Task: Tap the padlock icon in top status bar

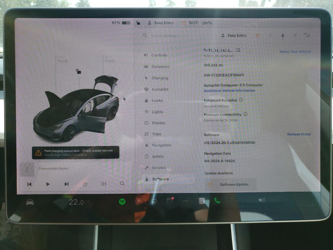Action: [138, 23]
